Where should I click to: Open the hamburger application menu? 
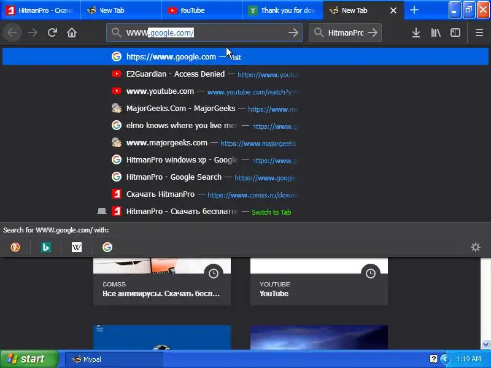coord(479,33)
